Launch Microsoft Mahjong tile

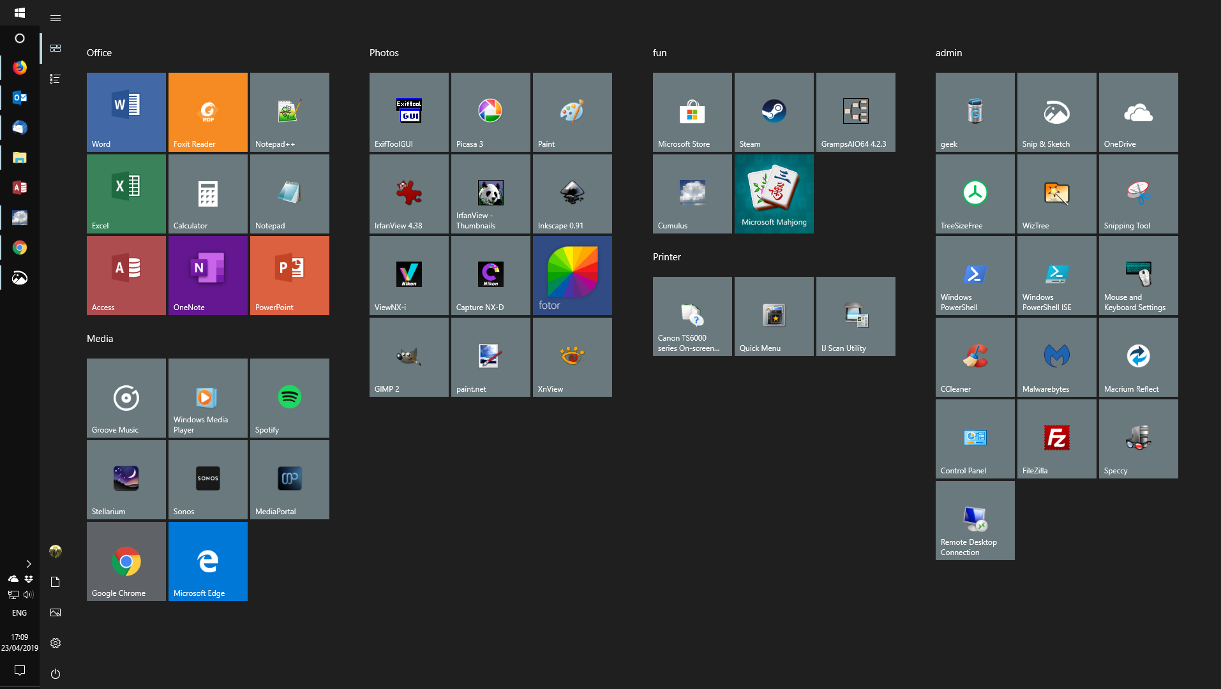point(774,194)
